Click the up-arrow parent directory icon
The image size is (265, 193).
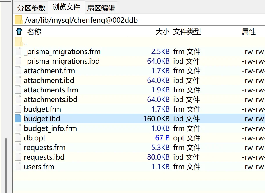19,31
